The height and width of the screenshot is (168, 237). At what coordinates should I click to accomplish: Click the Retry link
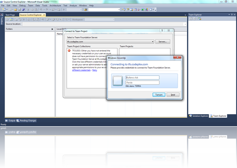point(95,70)
